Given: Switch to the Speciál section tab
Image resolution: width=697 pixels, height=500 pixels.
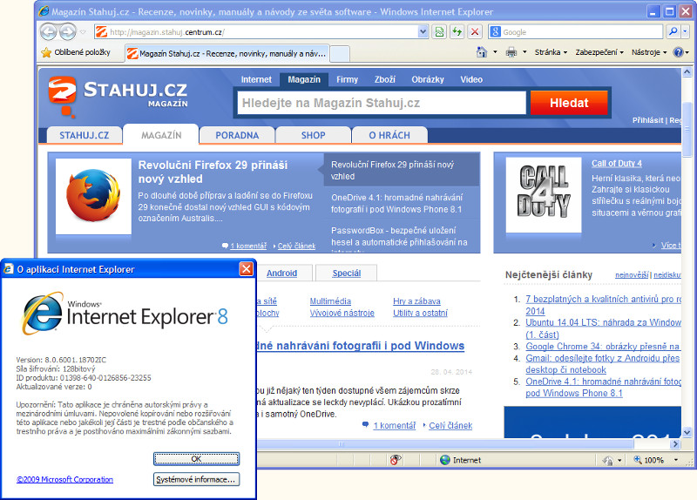Looking at the screenshot, I should coord(346,274).
